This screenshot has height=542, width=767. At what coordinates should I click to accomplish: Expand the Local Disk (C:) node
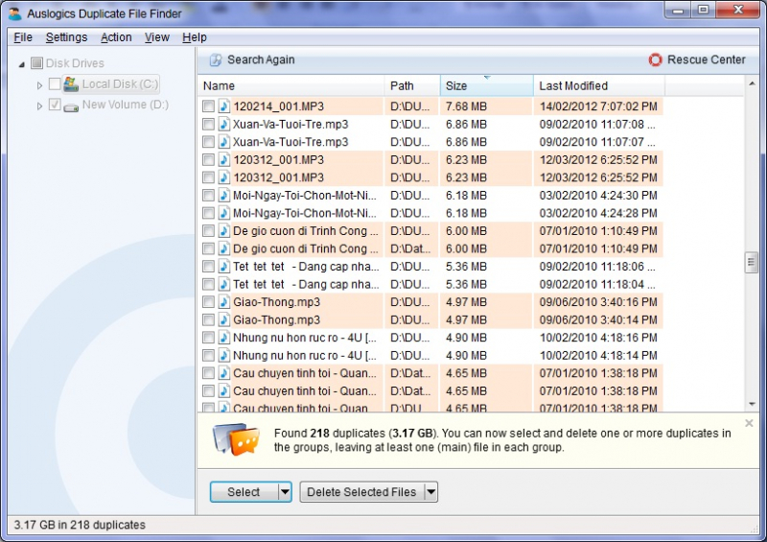39,85
